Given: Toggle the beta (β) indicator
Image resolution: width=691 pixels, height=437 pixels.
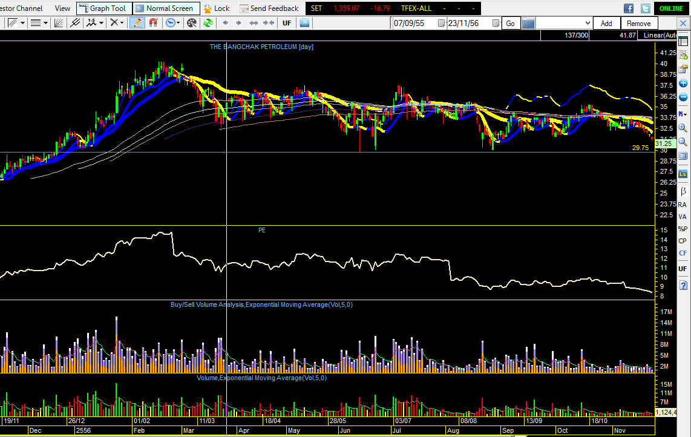Looking at the screenshot, I should coord(683,191).
